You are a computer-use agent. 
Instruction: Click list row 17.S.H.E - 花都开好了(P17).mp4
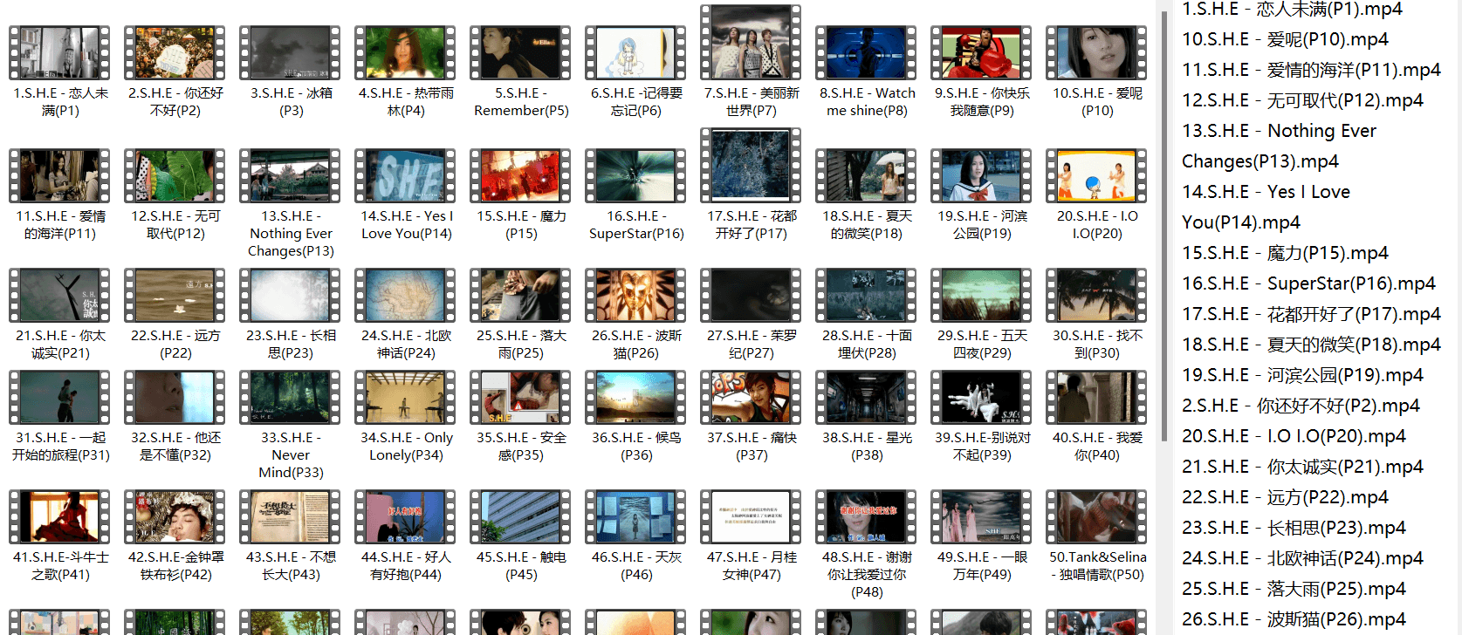point(1311,314)
